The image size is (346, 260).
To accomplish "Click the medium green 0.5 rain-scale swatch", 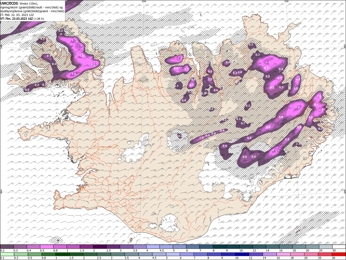I will coord(35,254).
